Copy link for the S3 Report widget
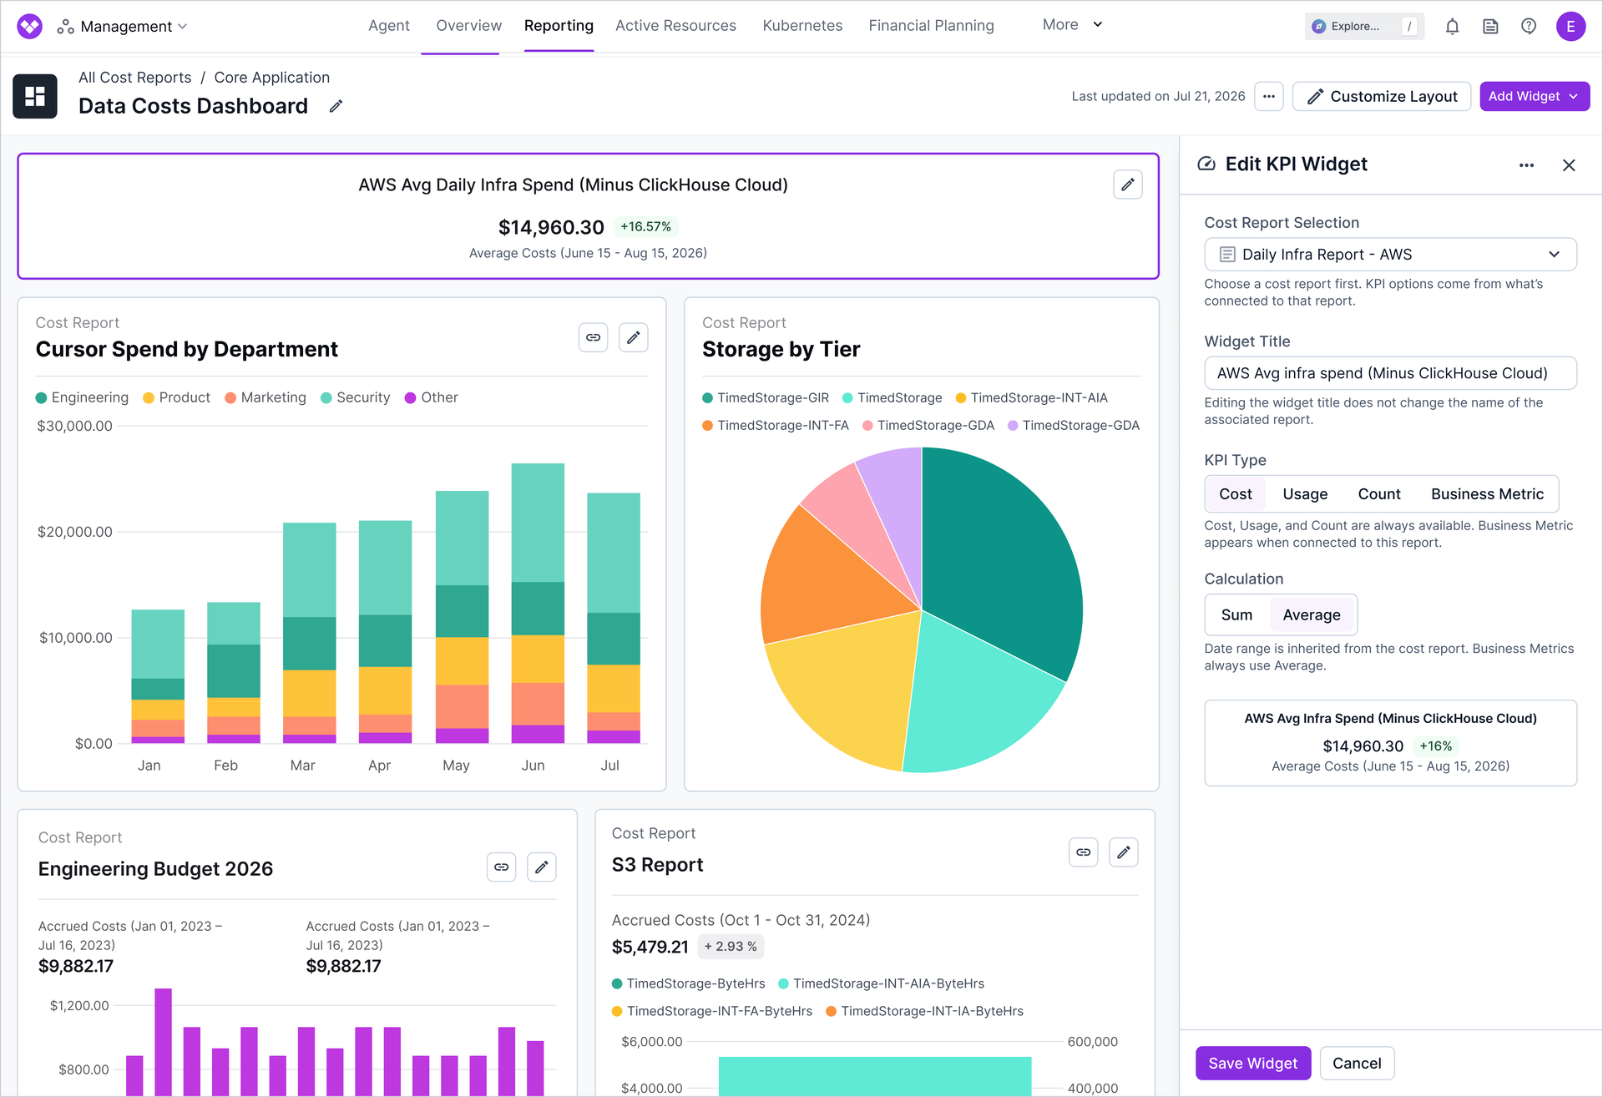 click(x=1084, y=852)
